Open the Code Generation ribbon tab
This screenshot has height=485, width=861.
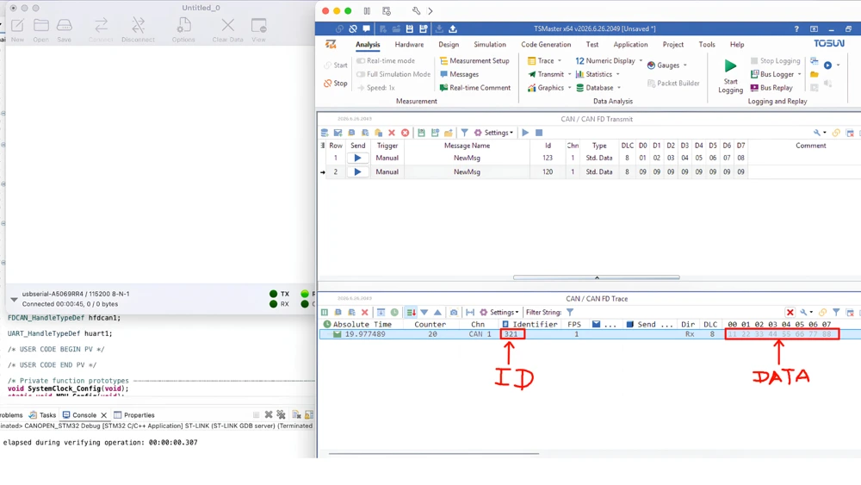tap(546, 45)
